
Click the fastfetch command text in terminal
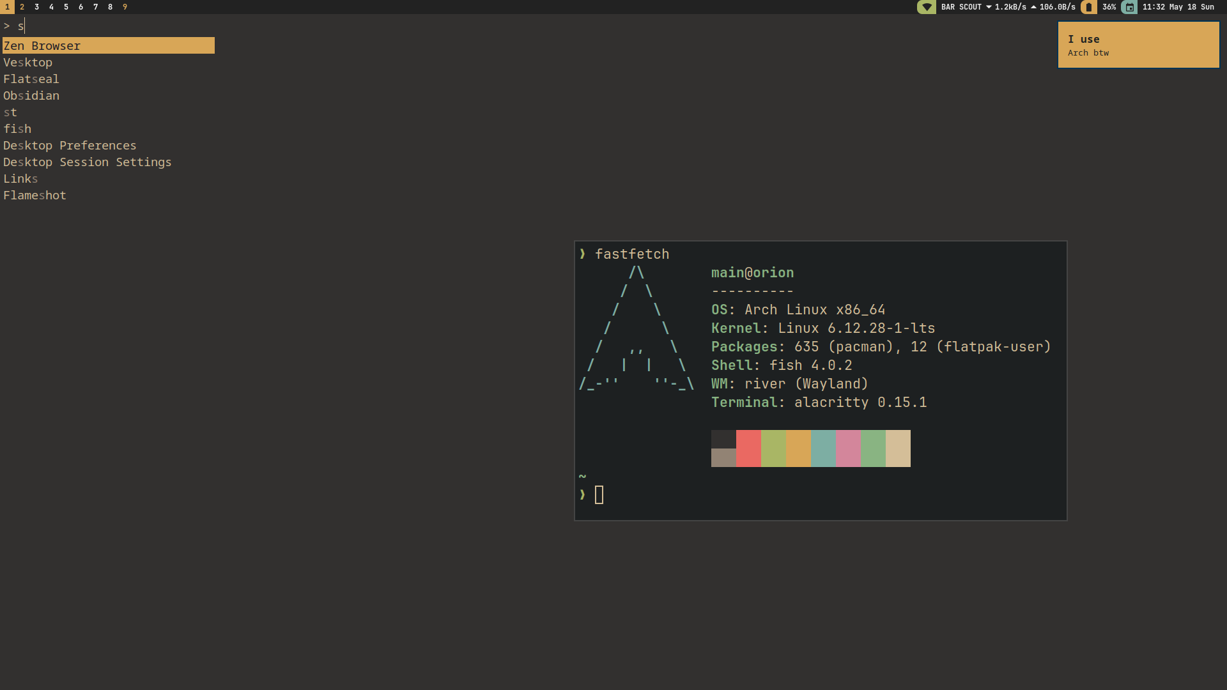tap(632, 254)
